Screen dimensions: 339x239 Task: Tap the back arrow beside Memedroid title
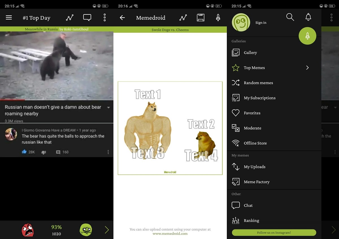coord(122,17)
